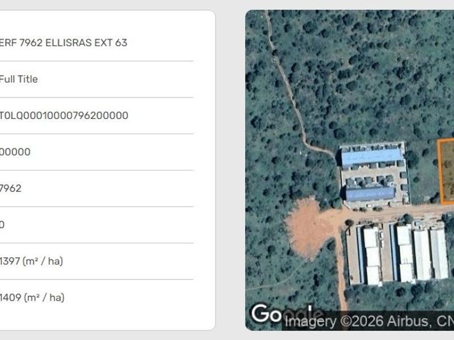The width and height of the screenshot is (454, 340).
Task: Click the rightmost white-roofed warehouse
Action: pyautogui.click(x=439, y=253)
